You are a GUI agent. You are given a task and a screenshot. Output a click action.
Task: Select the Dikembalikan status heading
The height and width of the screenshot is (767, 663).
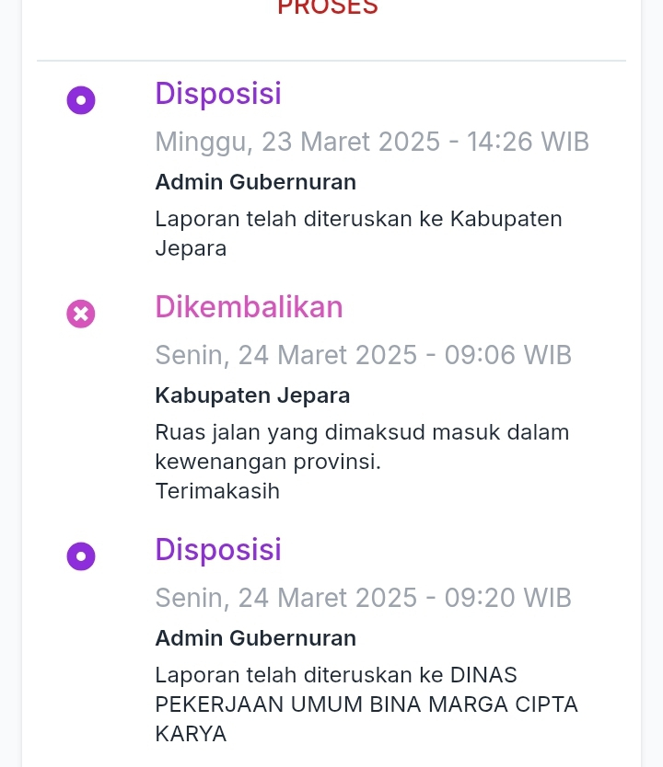(249, 307)
